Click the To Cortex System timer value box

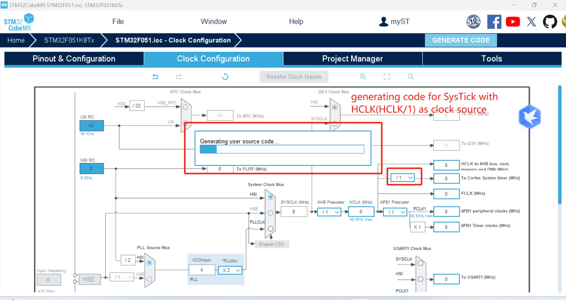point(446,179)
